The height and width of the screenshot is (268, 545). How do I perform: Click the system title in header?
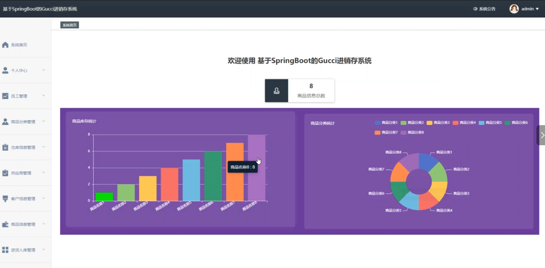(x=40, y=9)
